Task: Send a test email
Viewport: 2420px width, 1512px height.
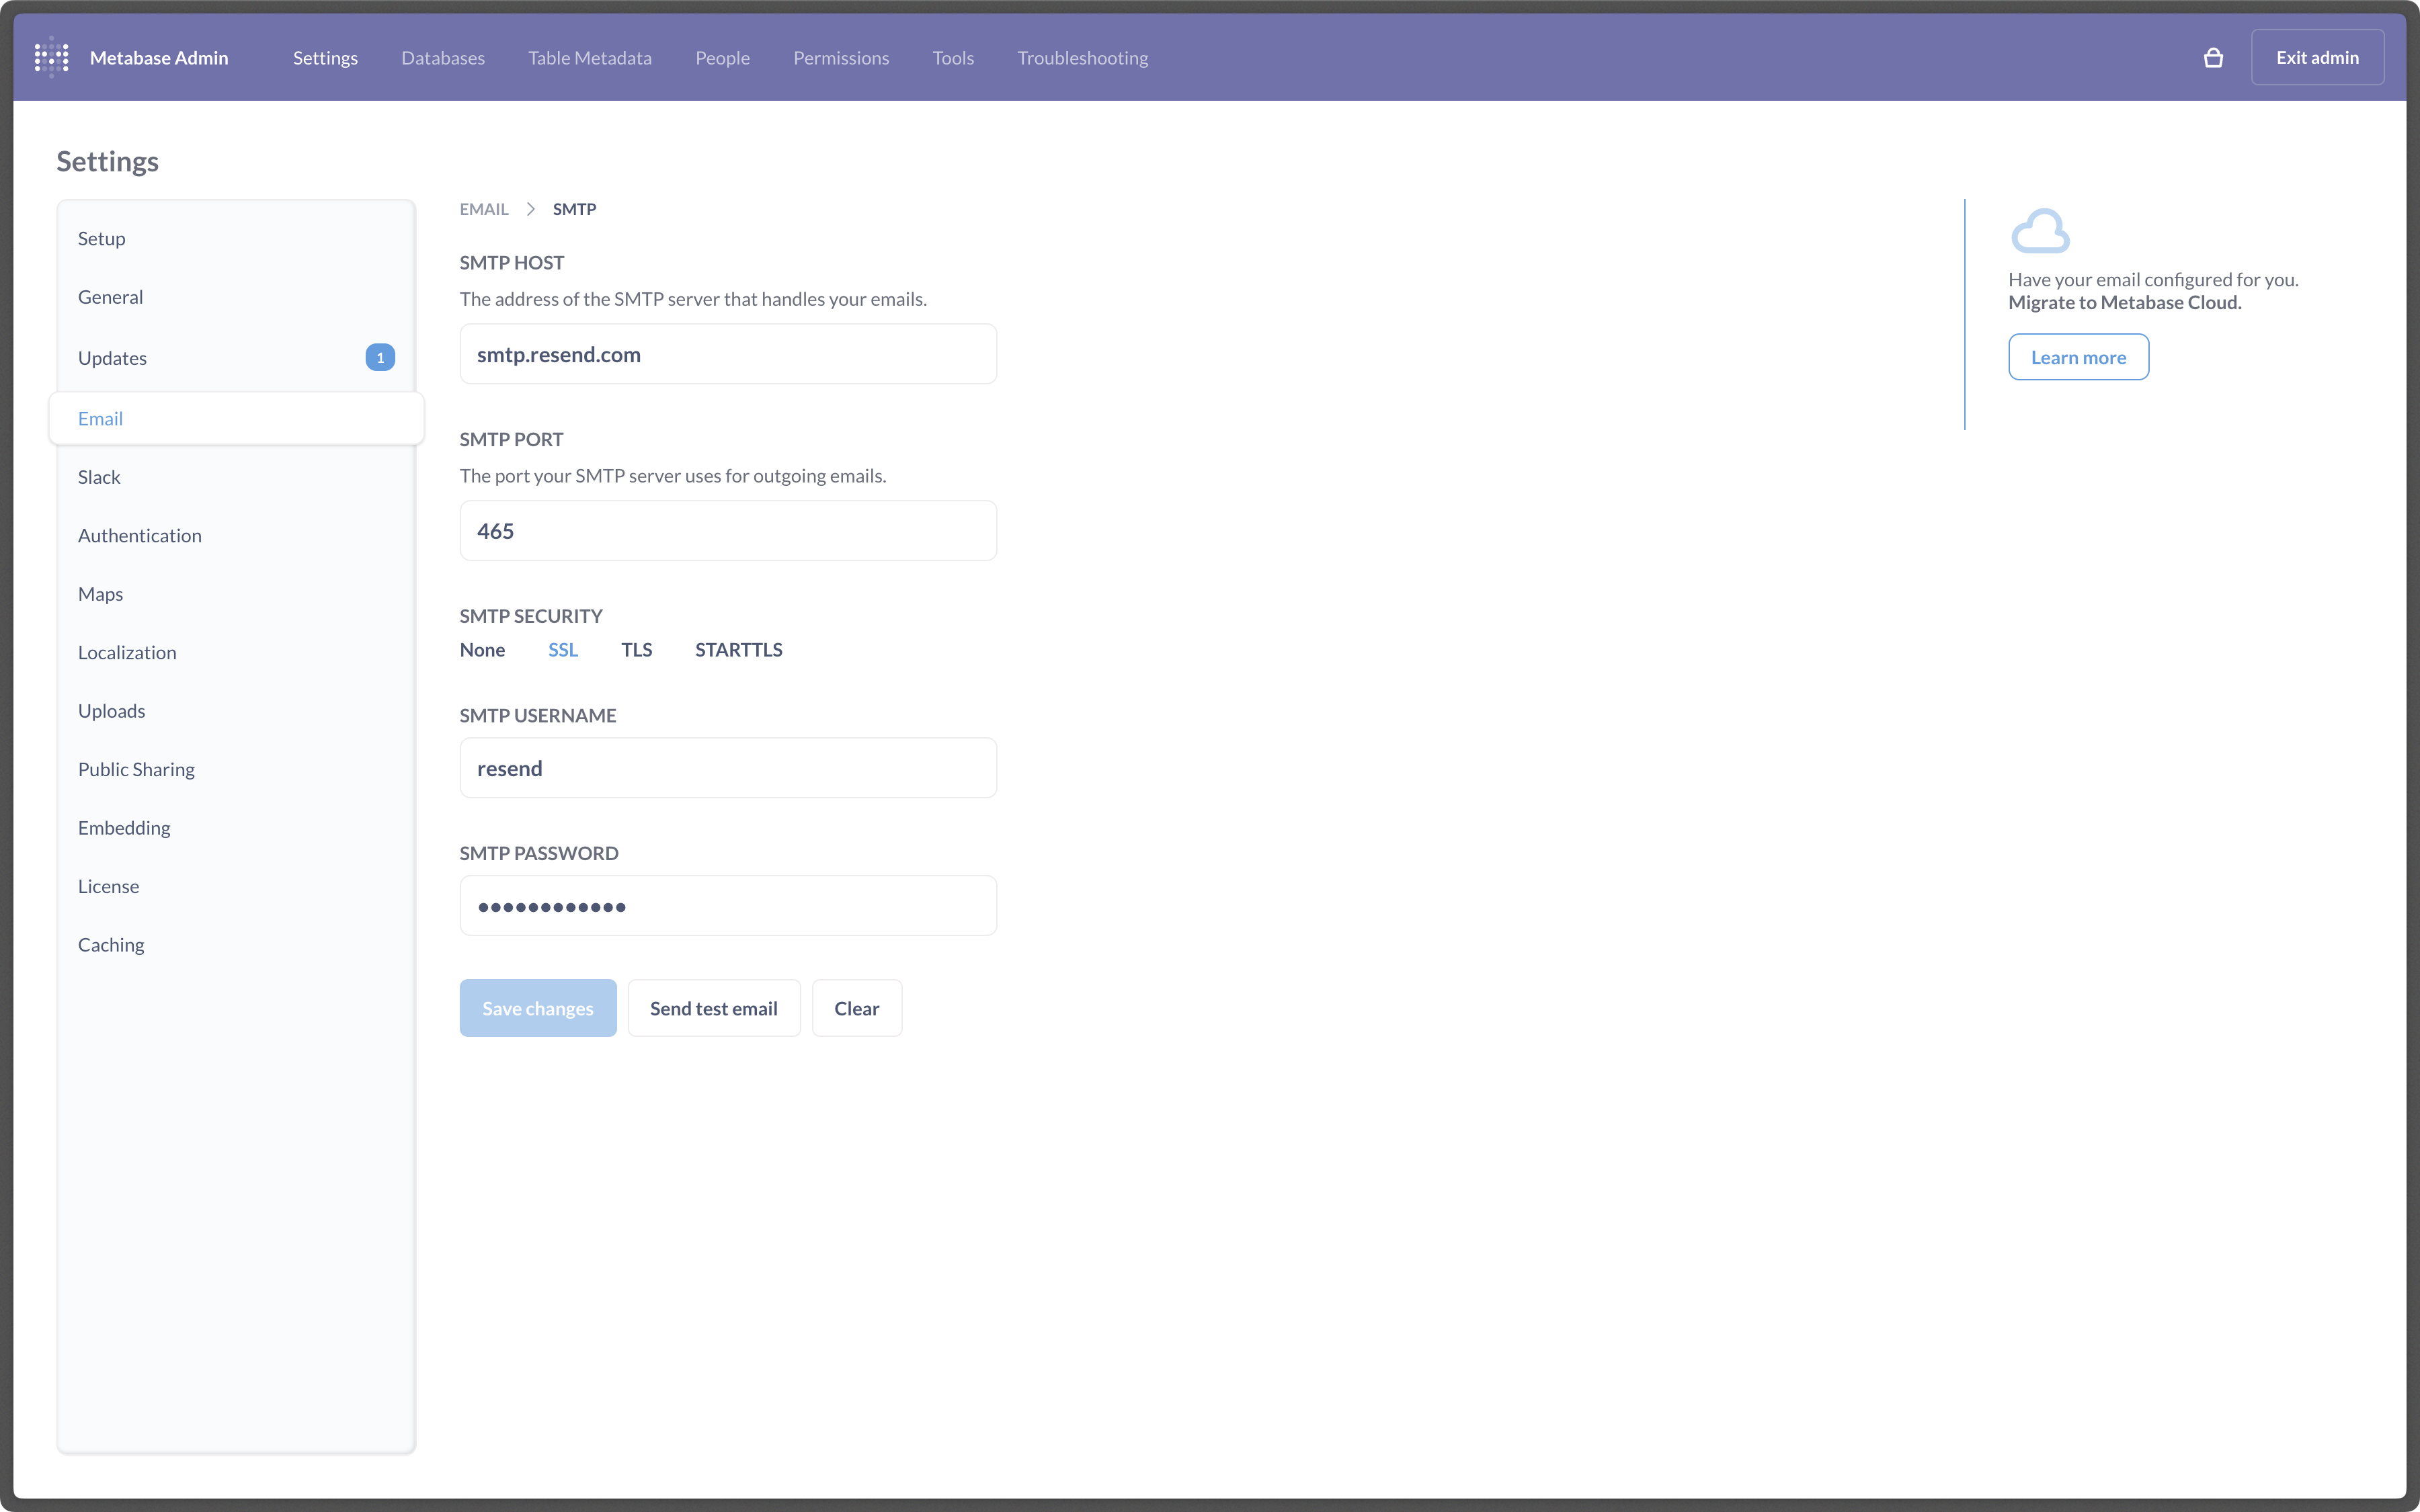Action: tap(714, 1008)
